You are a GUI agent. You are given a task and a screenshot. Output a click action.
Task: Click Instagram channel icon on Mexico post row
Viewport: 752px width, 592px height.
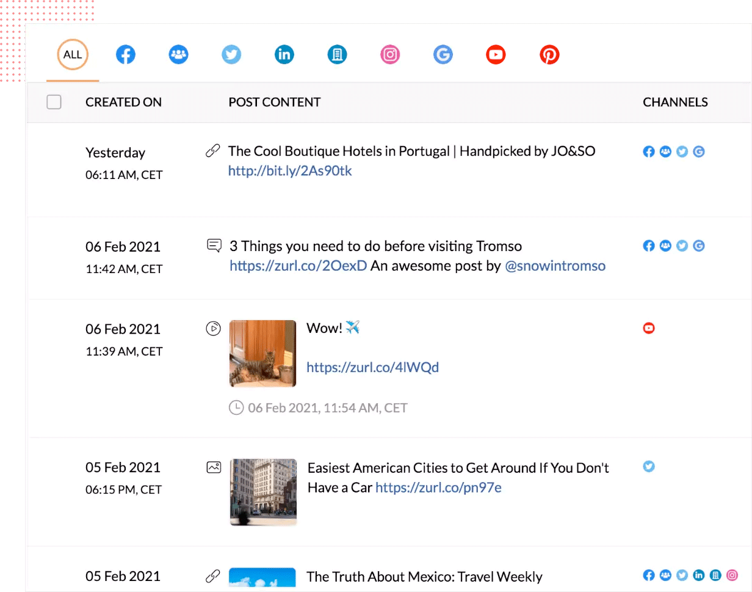[732, 575]
